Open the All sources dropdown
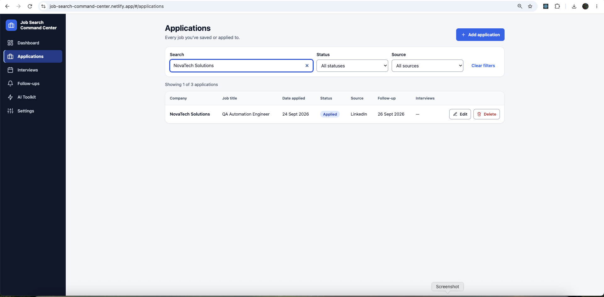The height and width of the screenshot is (297, 604). pyautogui.click(x=427, y=66)
